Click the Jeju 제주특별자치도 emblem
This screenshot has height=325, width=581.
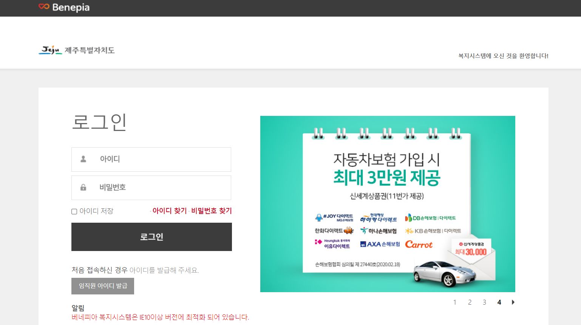point(76,50)
